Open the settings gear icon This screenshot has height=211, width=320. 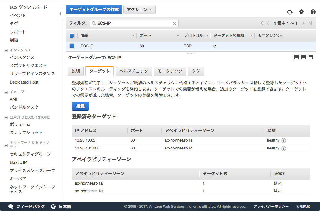click(301, 12)
